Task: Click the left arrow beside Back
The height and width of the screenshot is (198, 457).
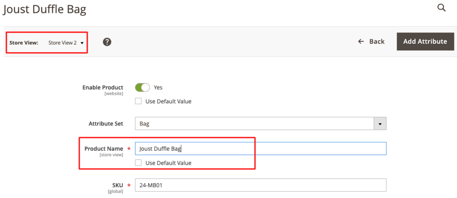Action: coord(361,41)
